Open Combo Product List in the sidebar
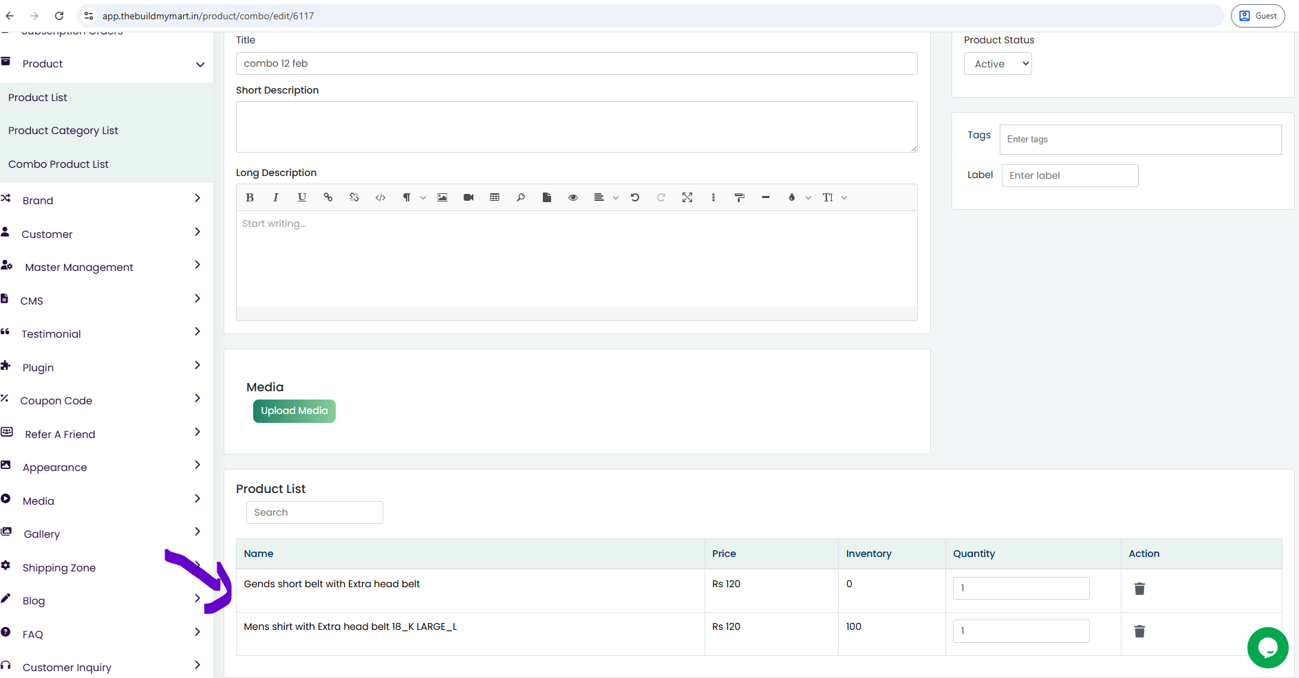This screenshot has width=1299, height=678. click(58, 164)
